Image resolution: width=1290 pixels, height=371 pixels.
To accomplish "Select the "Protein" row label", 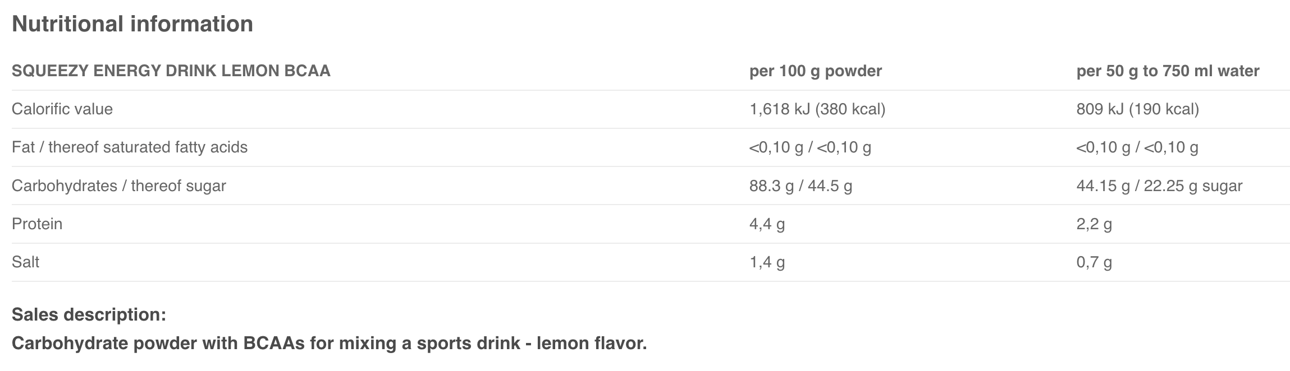I will pyautogui.click(x=37, y=224).
